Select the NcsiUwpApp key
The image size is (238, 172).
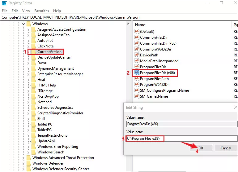(48, 96)
